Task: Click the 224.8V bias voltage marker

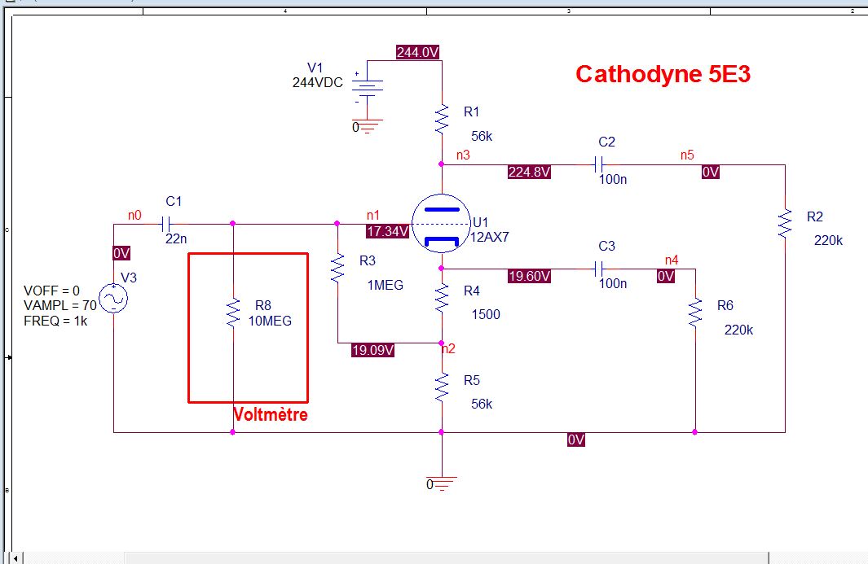Action: tap(530, 173)
